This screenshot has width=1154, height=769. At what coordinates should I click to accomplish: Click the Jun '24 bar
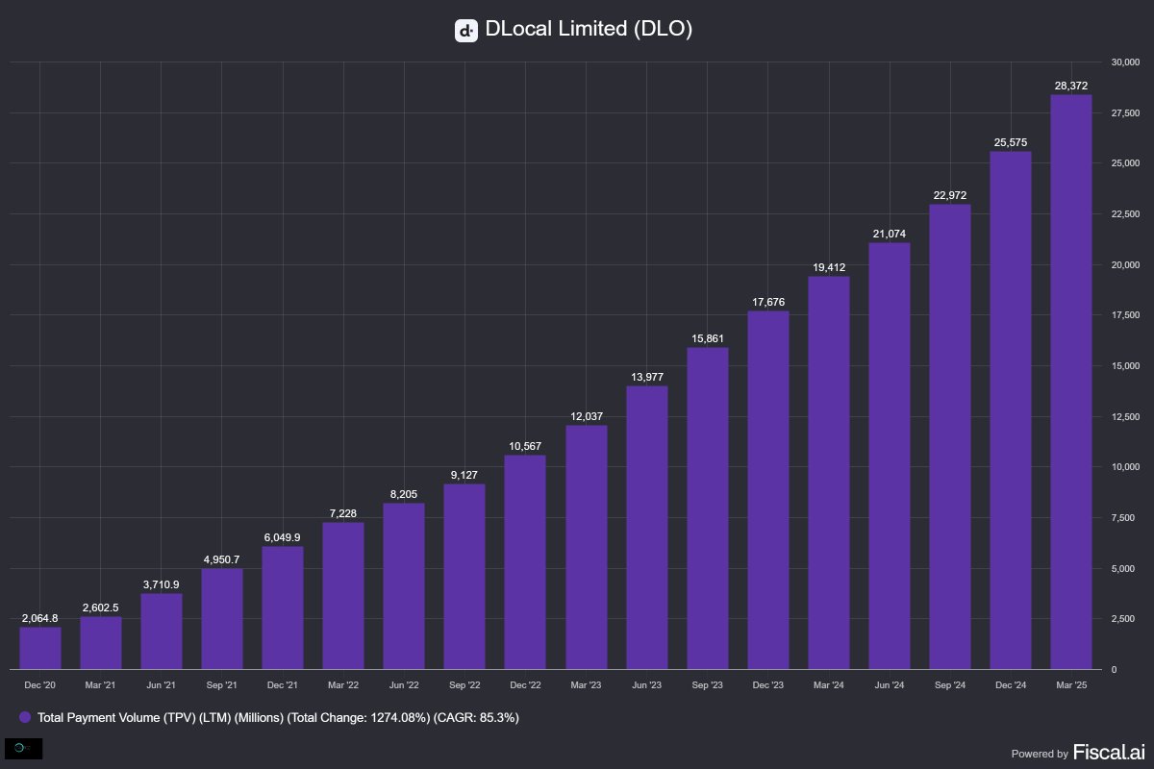(x=890, y=456)
